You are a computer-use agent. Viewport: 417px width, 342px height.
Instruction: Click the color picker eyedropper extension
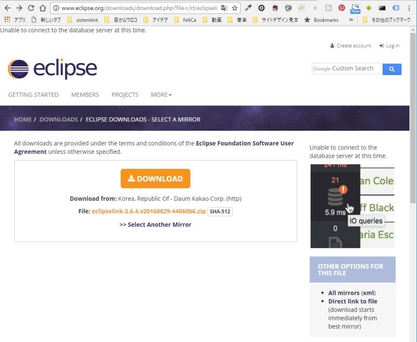click(248, 8)
